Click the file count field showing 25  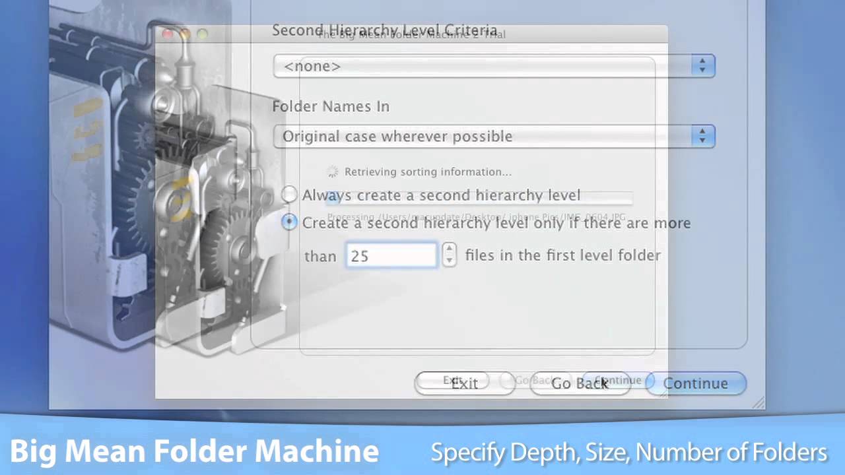[391, 255]
